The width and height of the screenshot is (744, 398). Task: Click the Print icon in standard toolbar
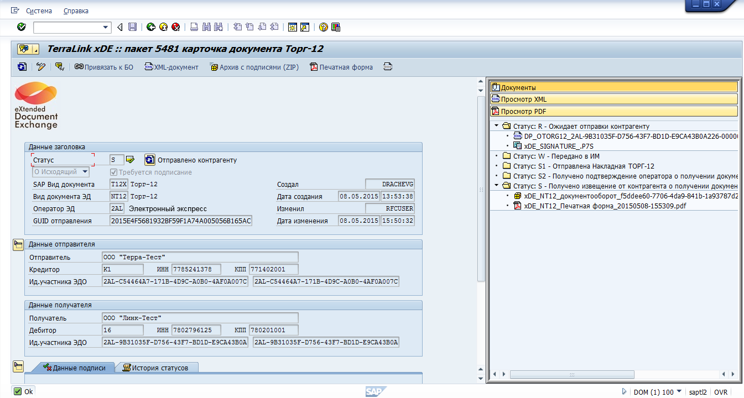[194, 27]
